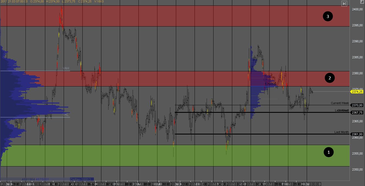Click the black circle numbered 1
Viewport: 365px width, 186px height.
329,152
